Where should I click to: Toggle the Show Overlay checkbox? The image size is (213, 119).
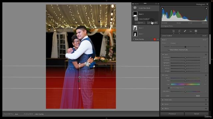pos(134,39)
